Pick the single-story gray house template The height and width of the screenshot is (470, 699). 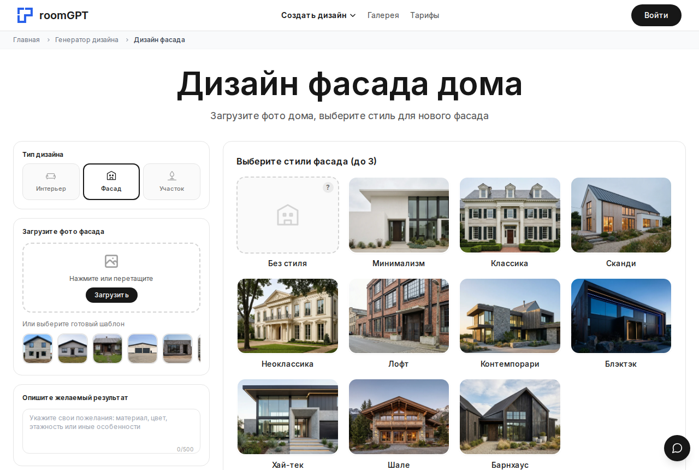[x=73, y=349]
